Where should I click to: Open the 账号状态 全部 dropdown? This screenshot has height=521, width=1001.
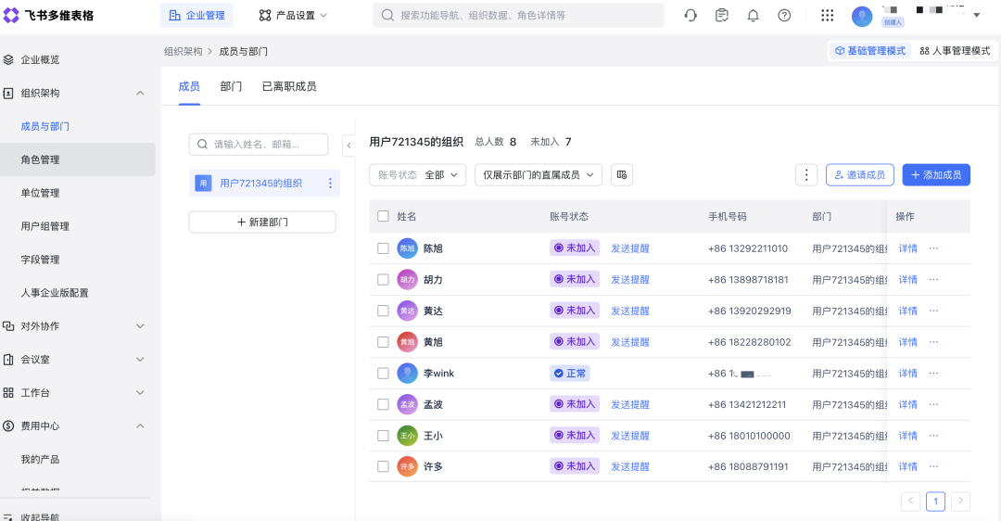pos(417,174)
